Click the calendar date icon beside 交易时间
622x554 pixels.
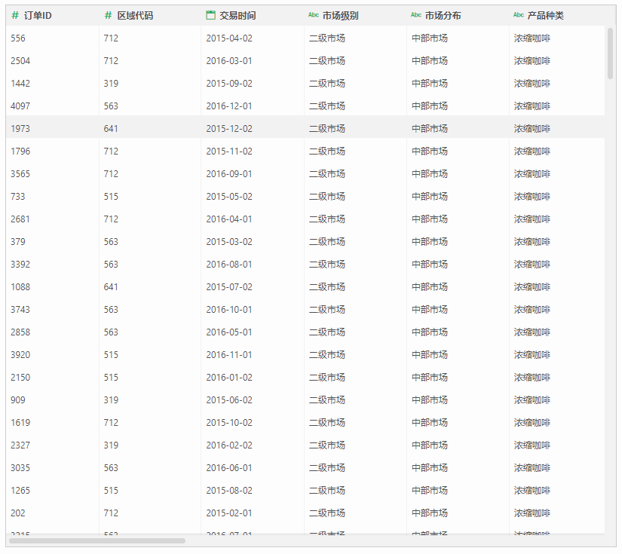point(210,16)
